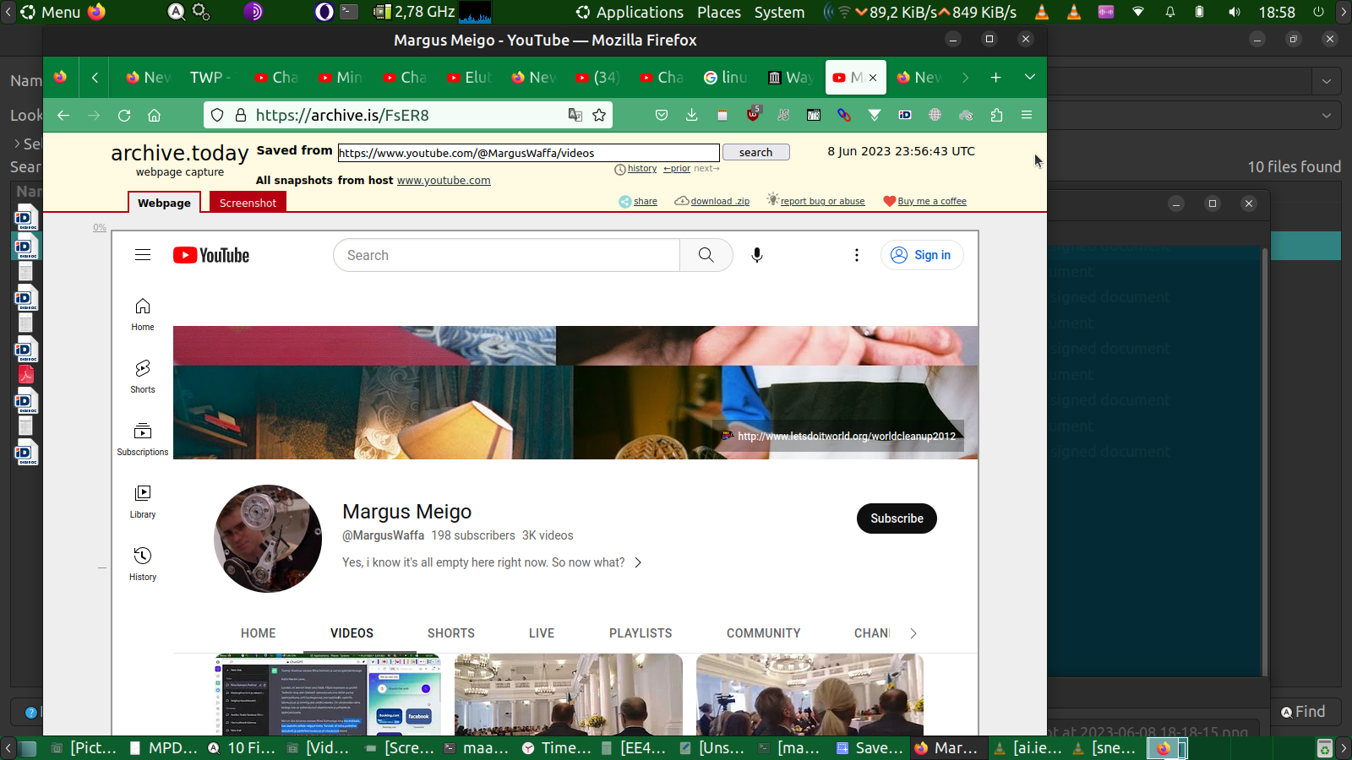Open Shorts in the YouTube sidebar
Screen dimensions: 1352x760
(143, 376)
